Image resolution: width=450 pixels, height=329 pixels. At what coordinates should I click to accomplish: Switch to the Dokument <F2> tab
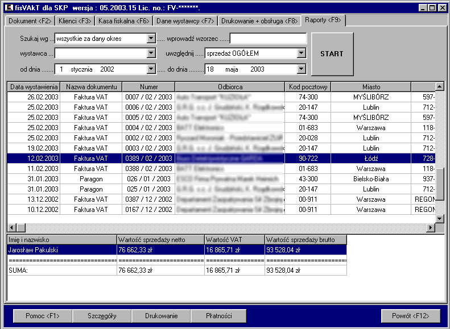pyautogui.click(x=30, y=20)
